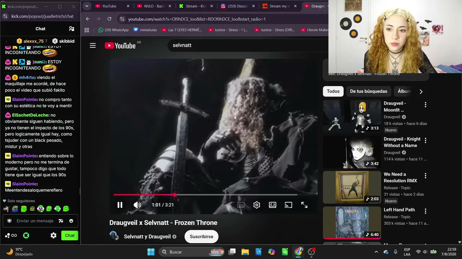This screenshot has width=462, height=259.
Task: Click the green Kick K badge icon
Action: (26, 236)
